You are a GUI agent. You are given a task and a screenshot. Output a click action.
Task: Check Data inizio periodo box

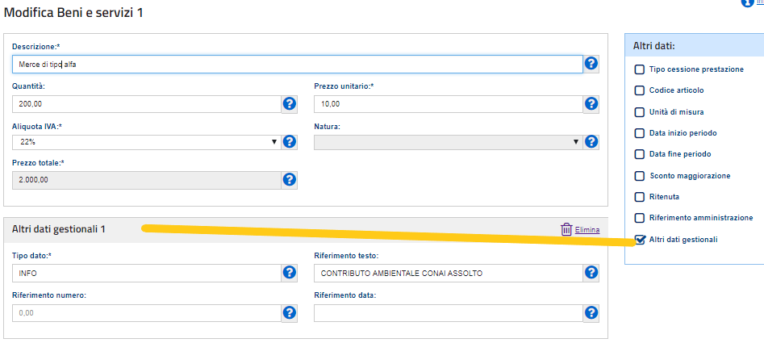639,132
